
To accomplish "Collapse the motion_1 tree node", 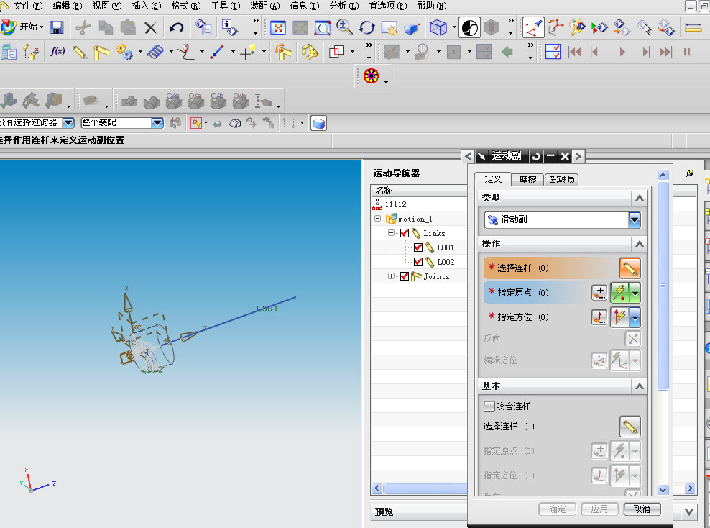I will 378,219.
